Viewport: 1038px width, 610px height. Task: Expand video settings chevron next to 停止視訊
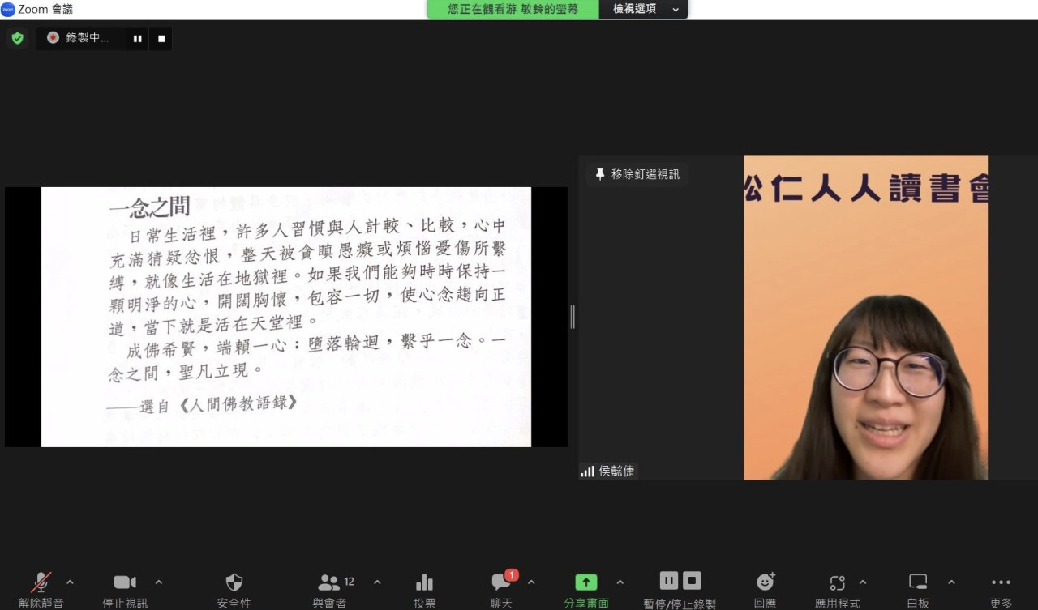click(x=159, y=582)
